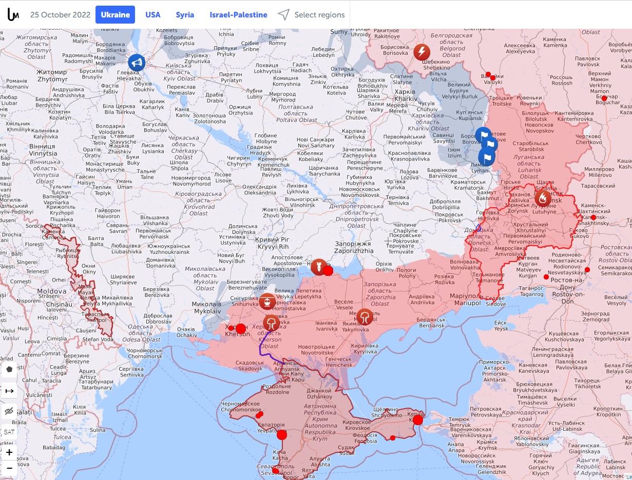Click the explosion marker near Melitopol
The height and width of the screenshot is (480, 632).
[365, 316]
